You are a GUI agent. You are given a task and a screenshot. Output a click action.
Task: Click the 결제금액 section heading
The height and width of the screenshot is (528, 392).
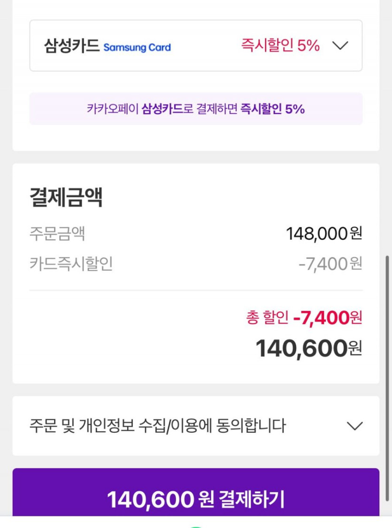(x=66, y=197)
